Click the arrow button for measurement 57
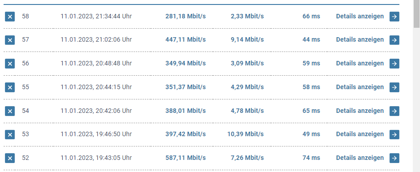 (x=394, y=40)
